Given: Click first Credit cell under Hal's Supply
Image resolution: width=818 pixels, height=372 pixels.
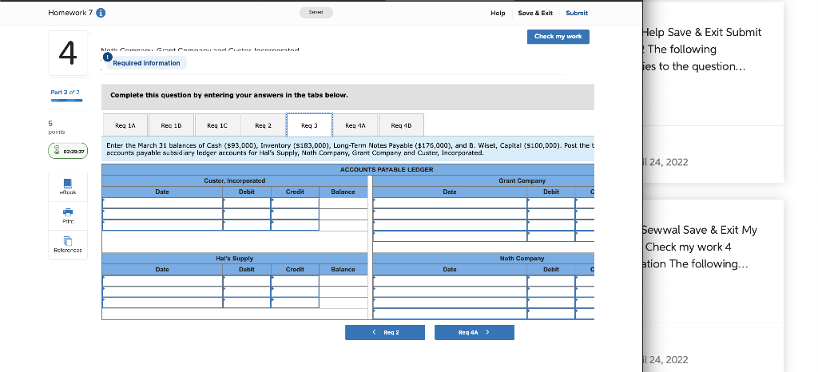Looking at the screenshot, I should coord(295,280).
